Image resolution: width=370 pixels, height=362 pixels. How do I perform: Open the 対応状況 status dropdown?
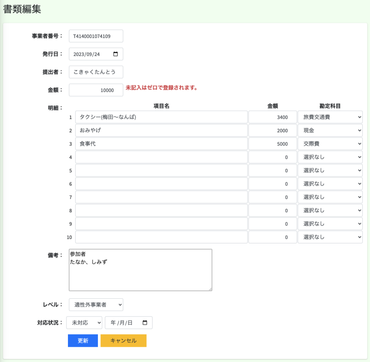pyautogui.click(x=84, y=323)
